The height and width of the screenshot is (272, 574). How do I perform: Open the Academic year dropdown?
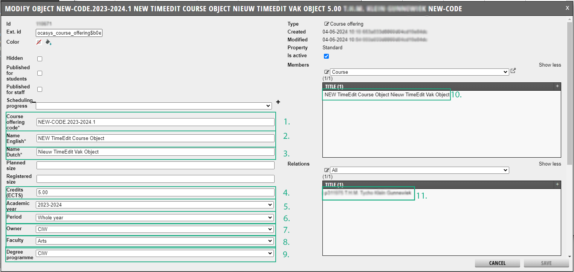(x=155, y=205)
